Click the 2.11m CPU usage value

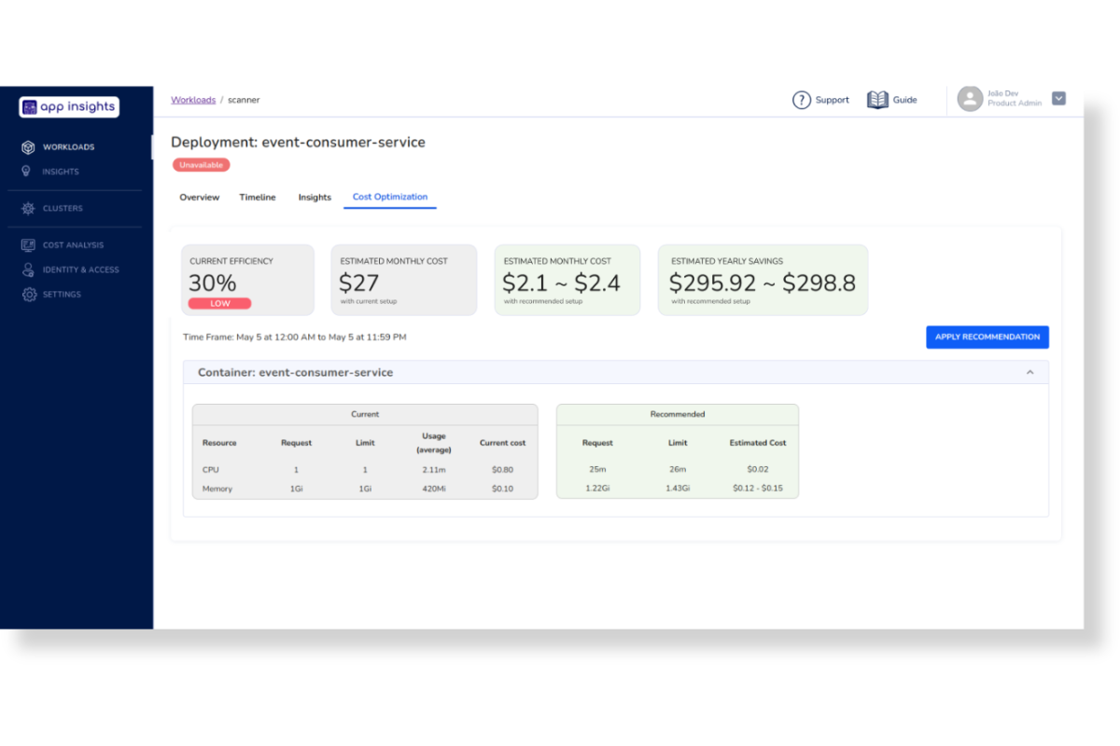434,470
